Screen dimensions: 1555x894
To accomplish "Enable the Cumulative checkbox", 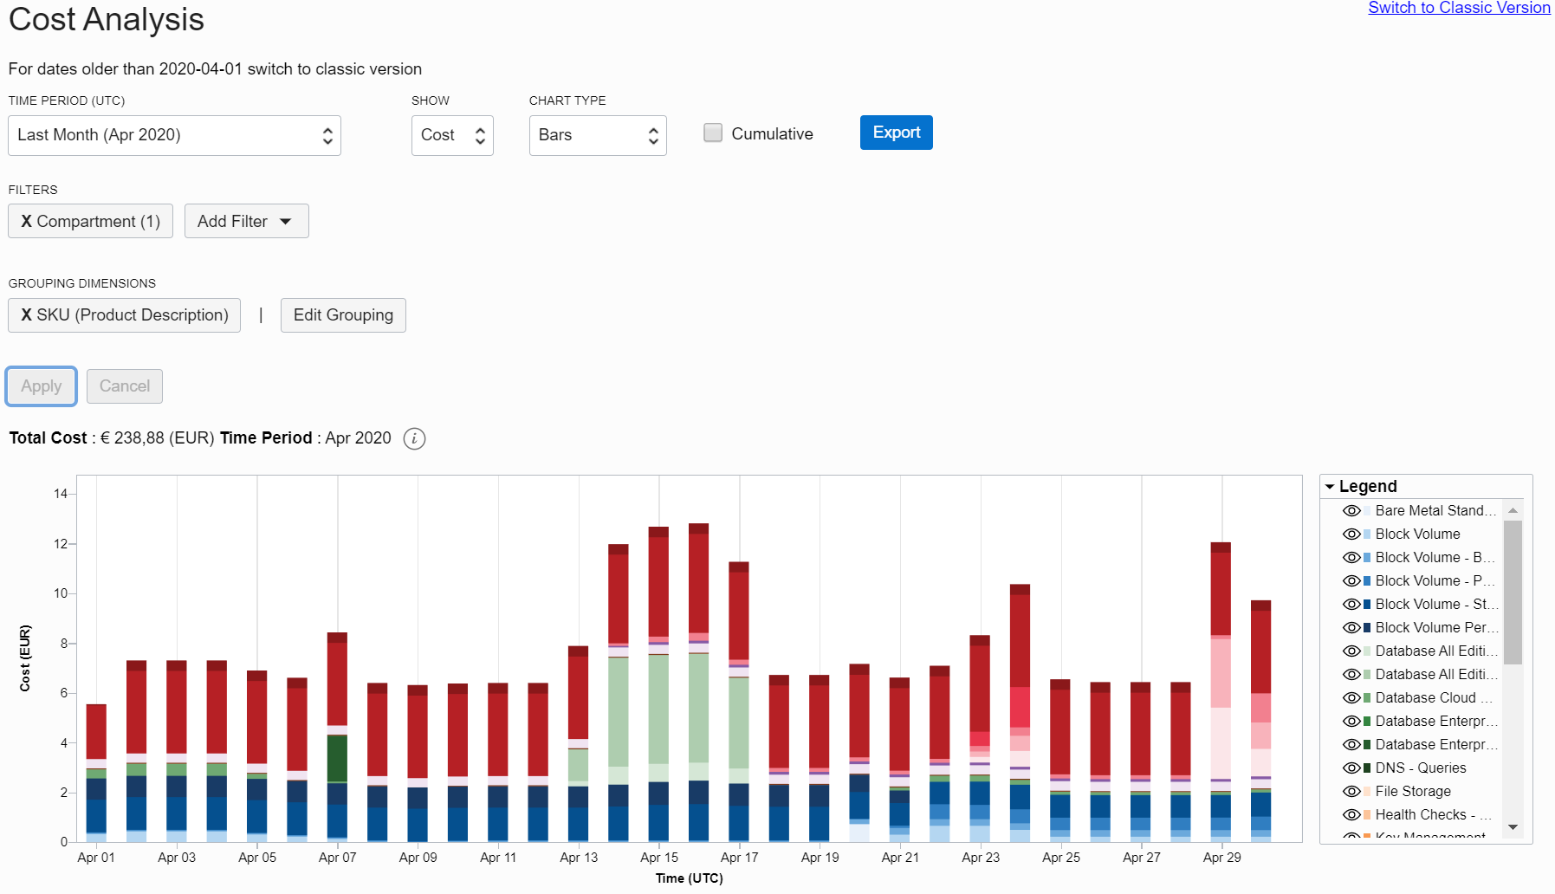I will click(x=712, y=132).
